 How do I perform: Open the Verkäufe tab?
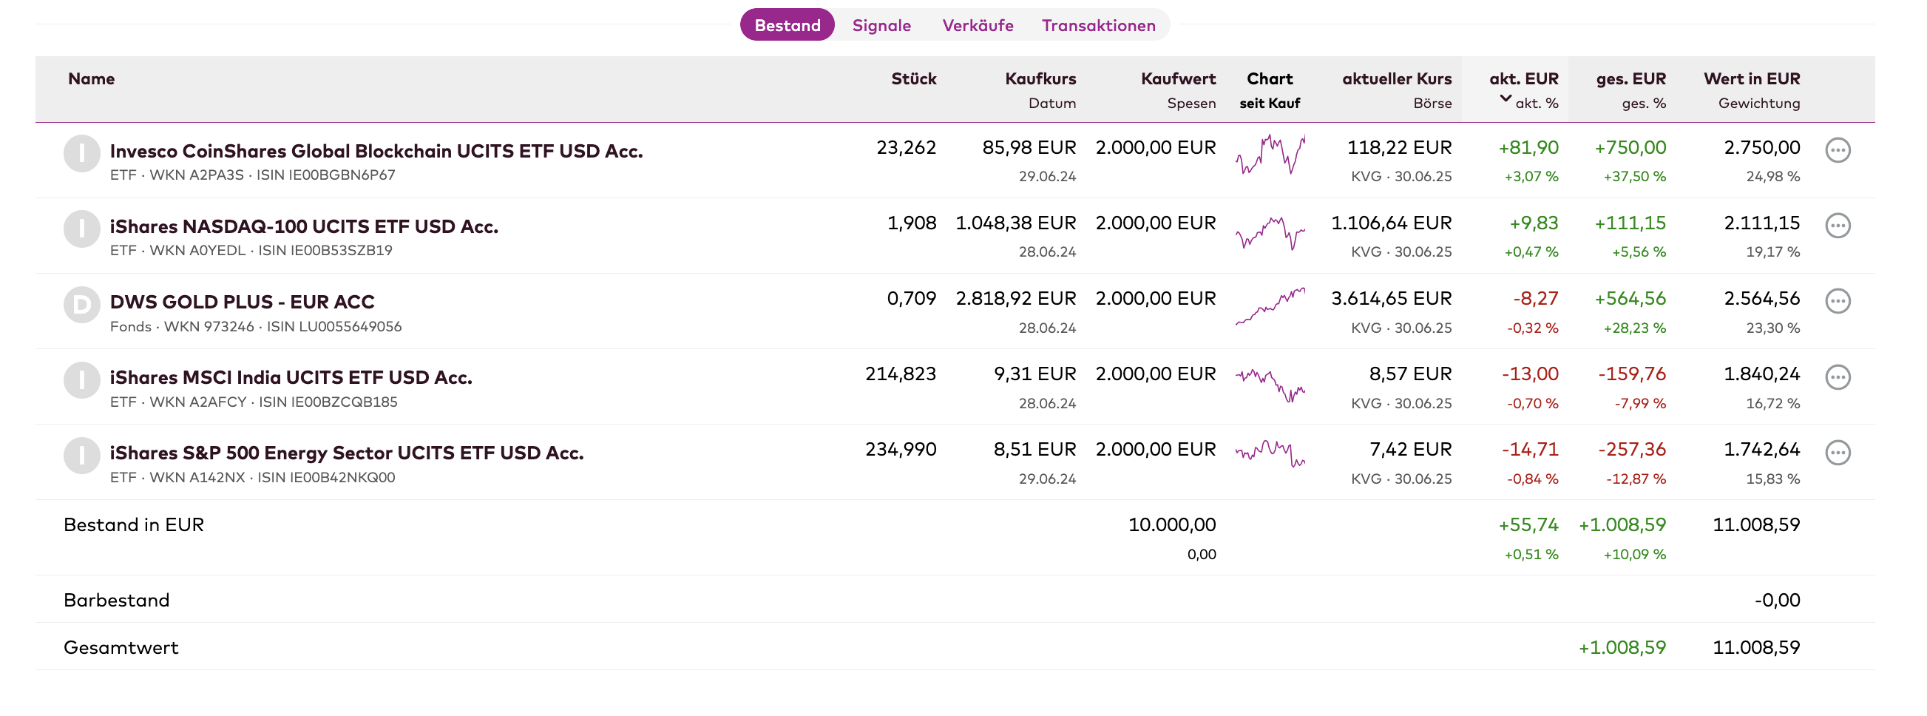click(977, 25)
